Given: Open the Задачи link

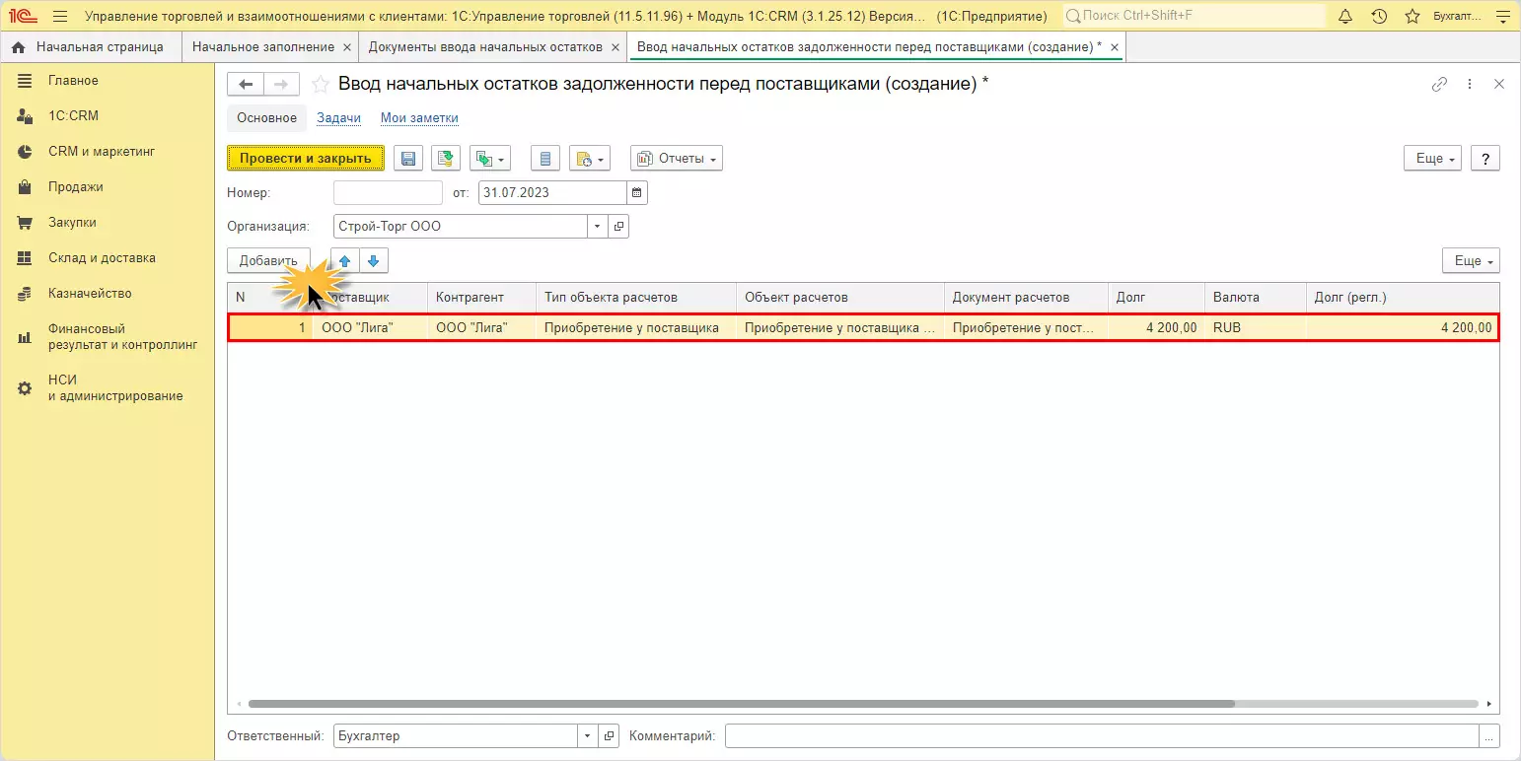Looking at the screenshot, I should (338, 118).
